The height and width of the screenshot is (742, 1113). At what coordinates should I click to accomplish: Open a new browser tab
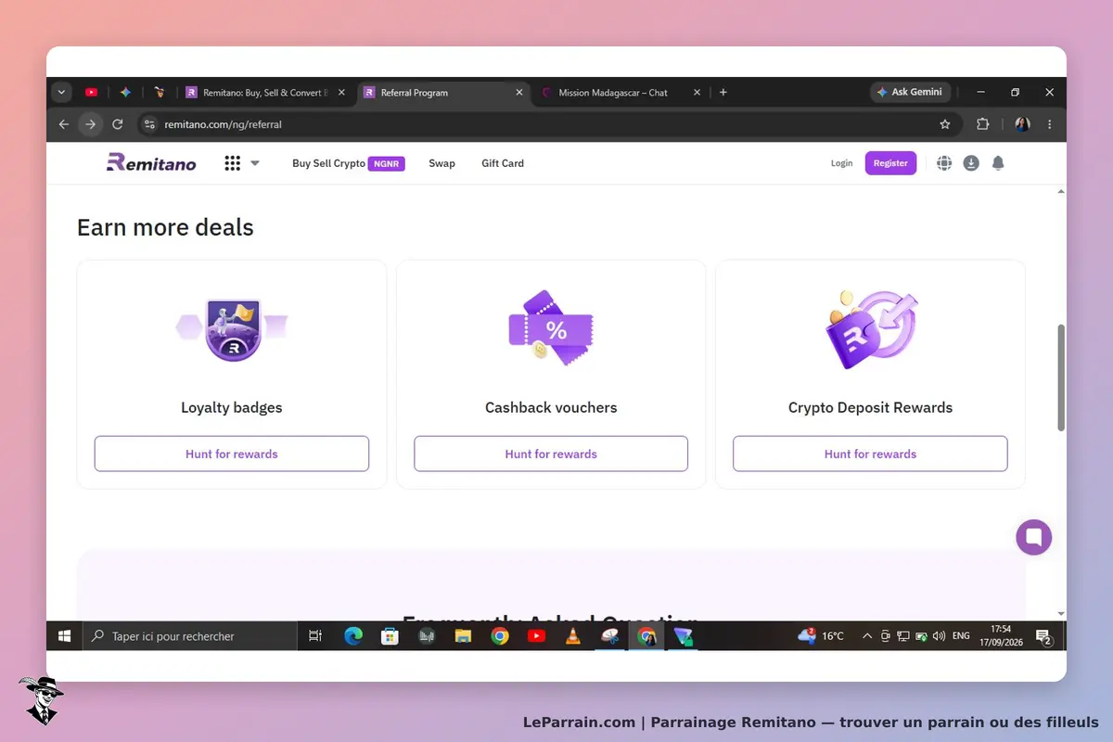coord(723,92)
